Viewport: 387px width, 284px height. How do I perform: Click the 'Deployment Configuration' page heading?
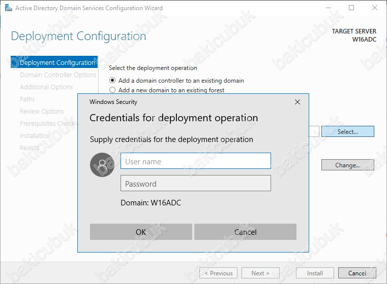78,36
